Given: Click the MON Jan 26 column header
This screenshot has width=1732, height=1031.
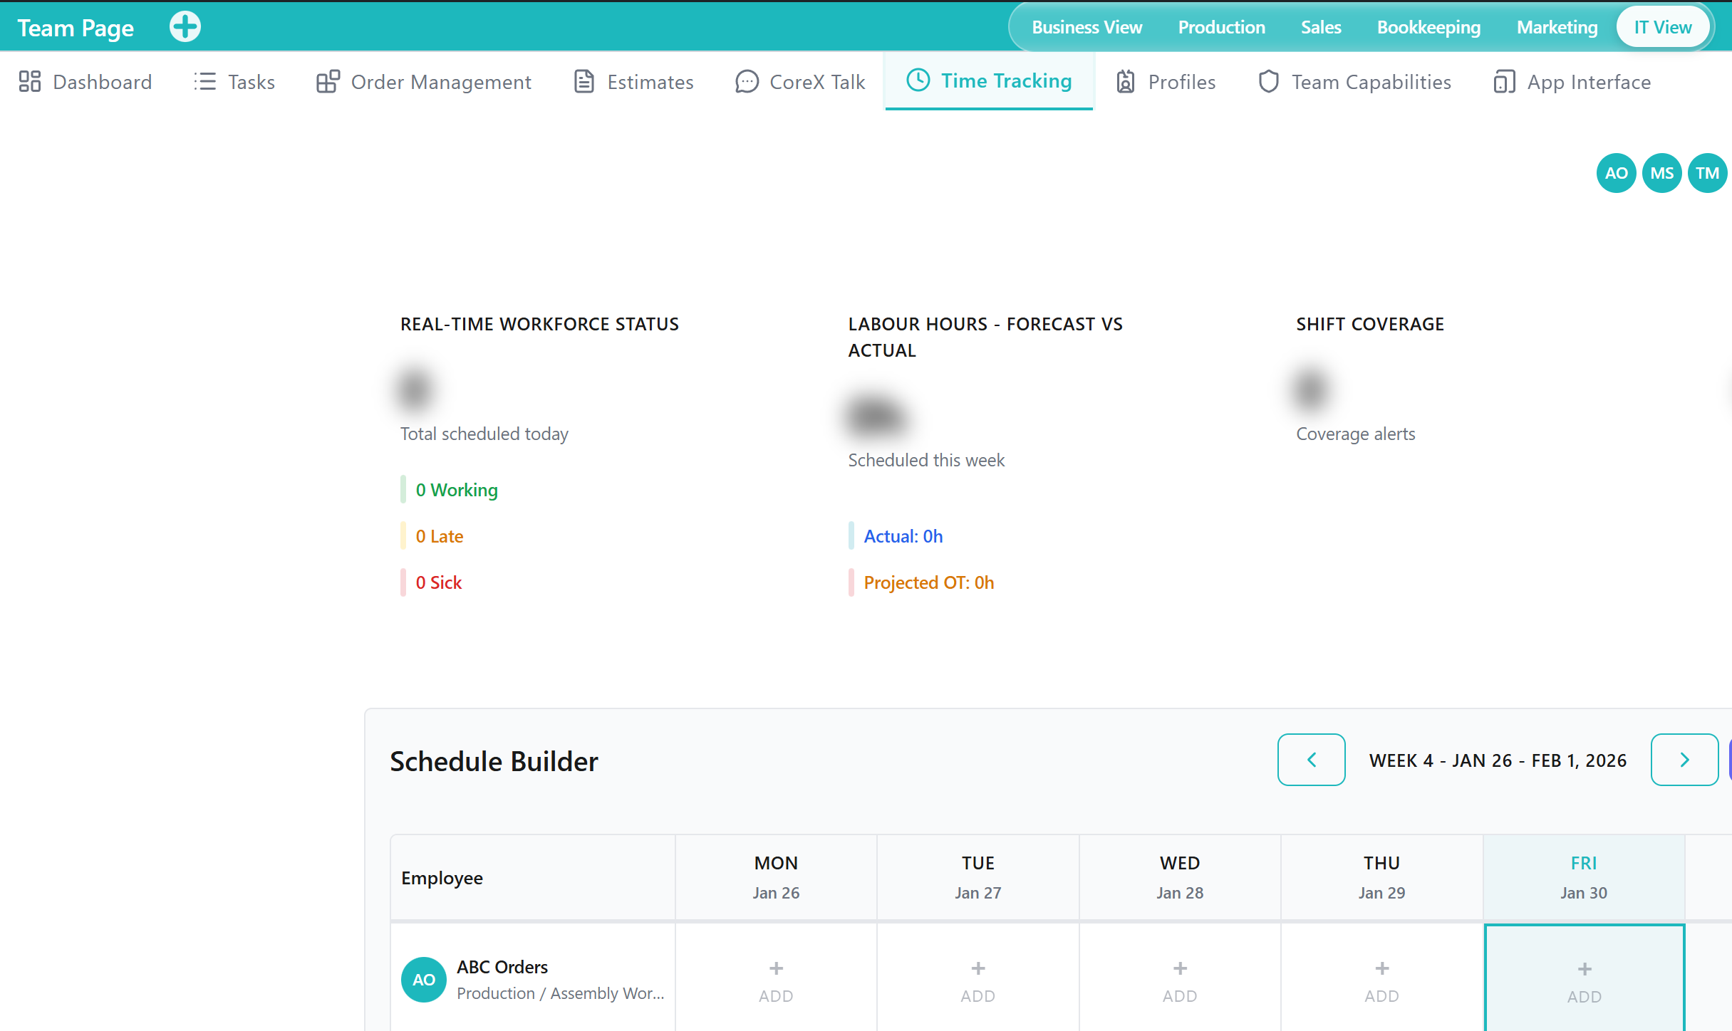Looking at the screenshot, I should pyautogui.click(x=776, y=877).
